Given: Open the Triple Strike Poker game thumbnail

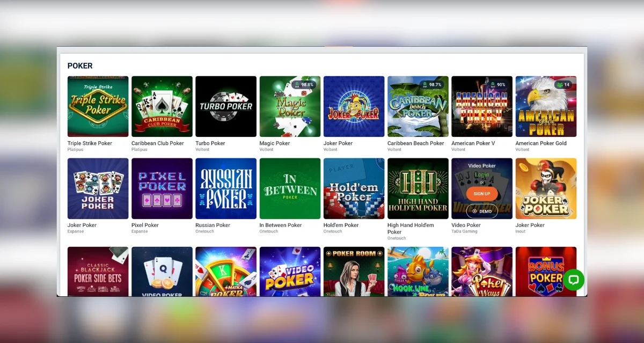Looking at the screenshot, I should (x=98, y=106).
